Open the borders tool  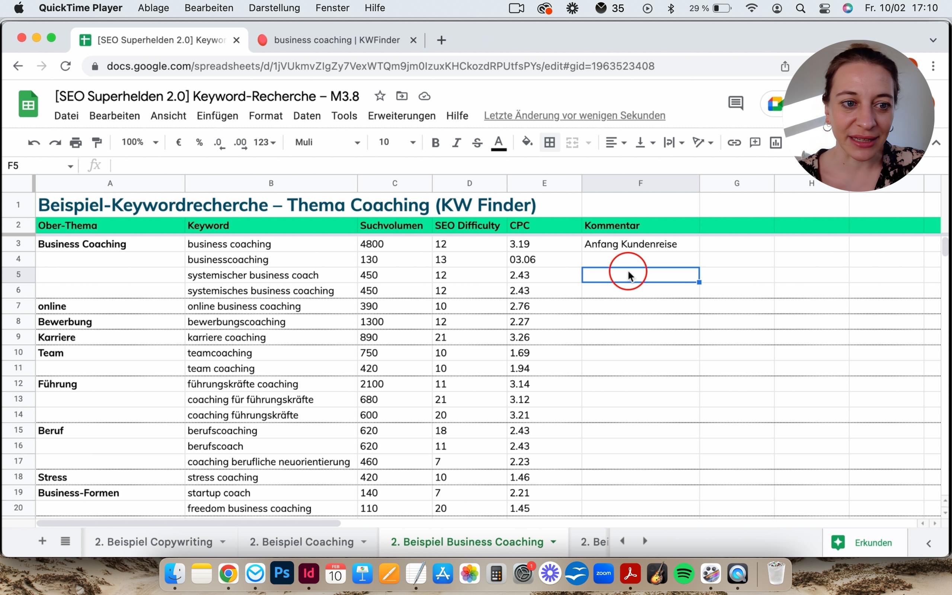pyautogui.click(x=549, y=143)
